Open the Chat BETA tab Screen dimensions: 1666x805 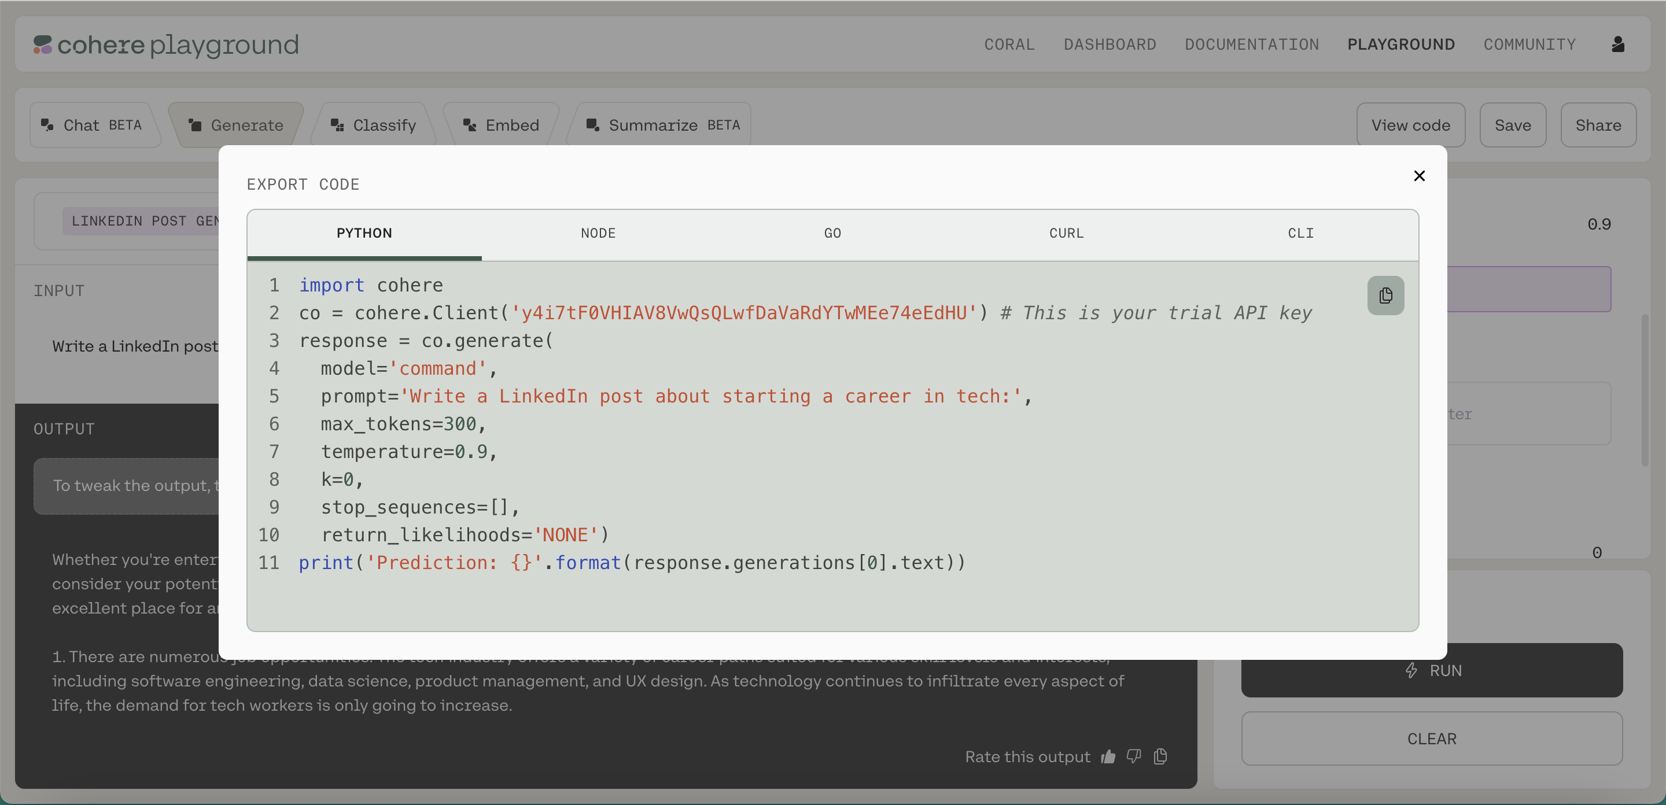coord(93,125)
